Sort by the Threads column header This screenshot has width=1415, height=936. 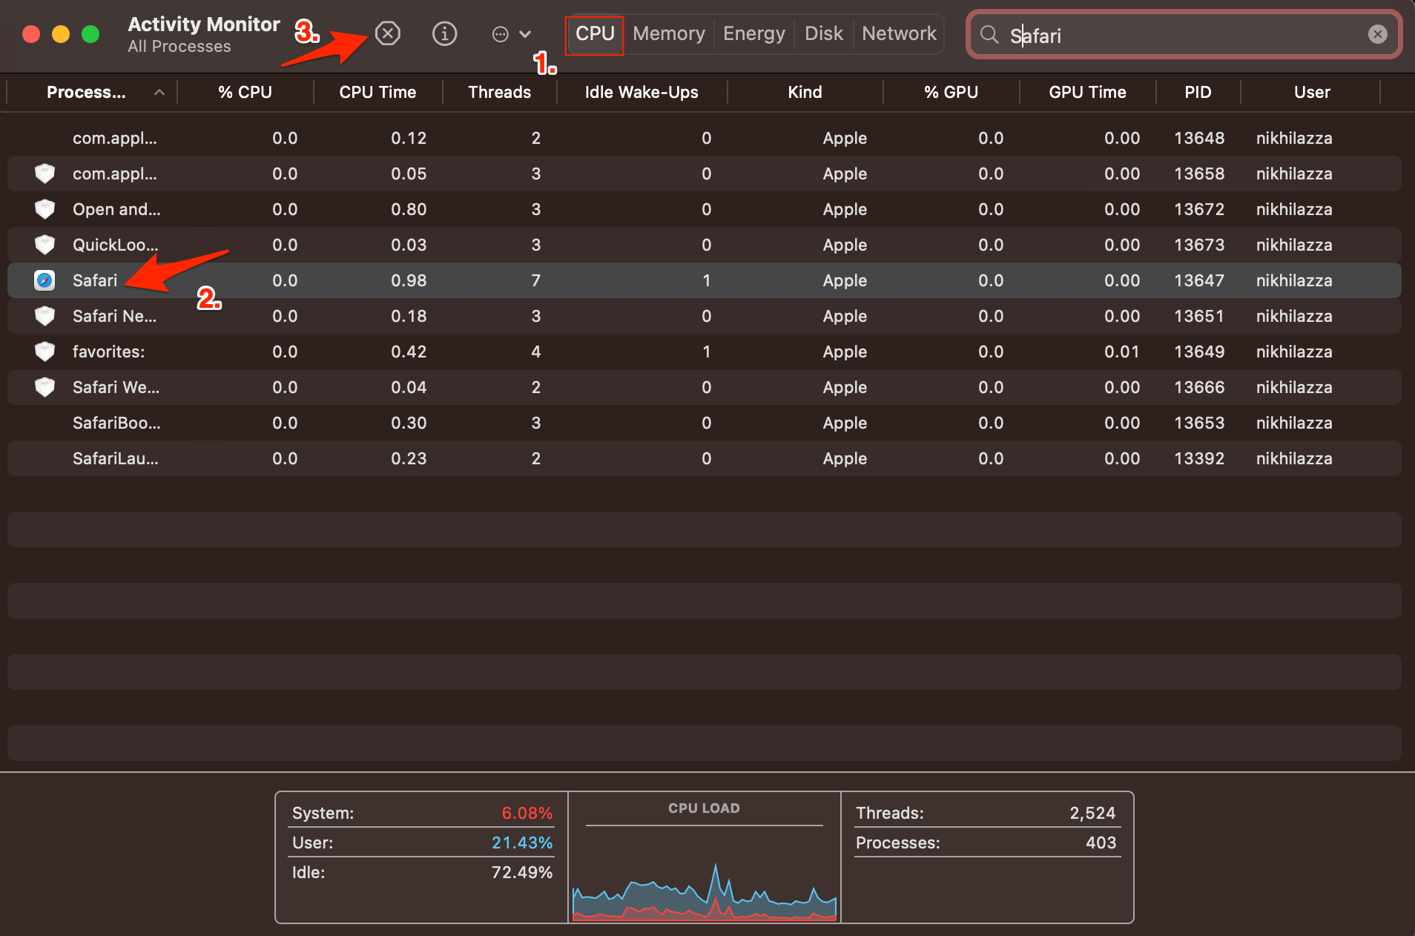pos(499,92)
